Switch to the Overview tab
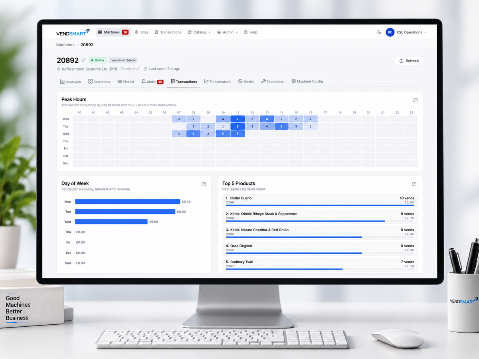This screenshot has width=479, height=359. (71, 81)
